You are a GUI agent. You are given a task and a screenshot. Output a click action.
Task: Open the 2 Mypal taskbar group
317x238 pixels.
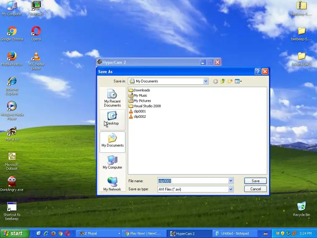click(99, 233)
